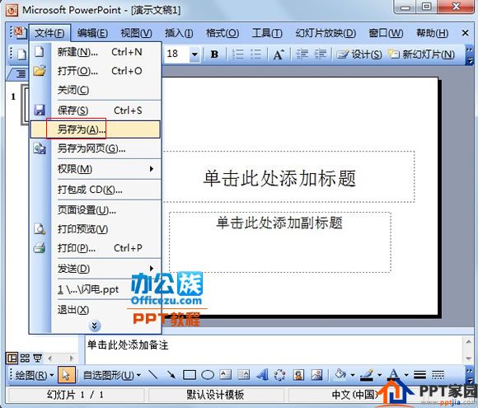478x408 pixels.
Task: Apply Line Color pen tool
Action: (367, 375)
